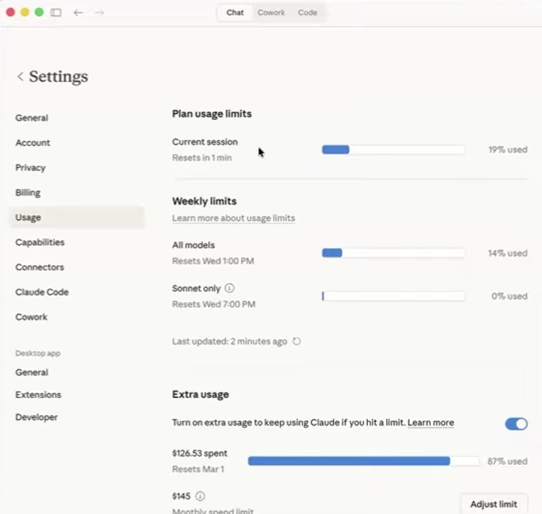Image resolution: width=542 pixels, height=514 pixels.
Task: Refresh usage with the Last updated icon
Action: pyautogui.click(x=296, y=341)
